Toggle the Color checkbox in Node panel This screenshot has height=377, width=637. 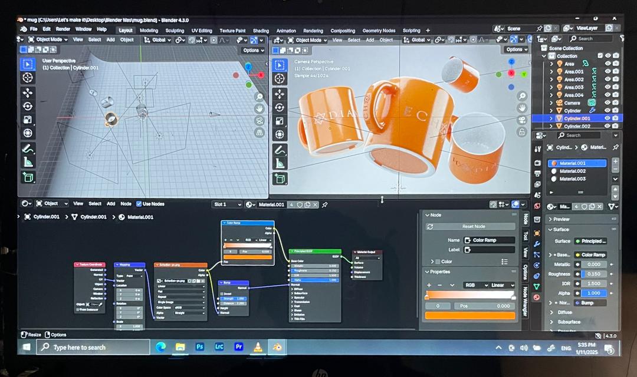point(438,262)
